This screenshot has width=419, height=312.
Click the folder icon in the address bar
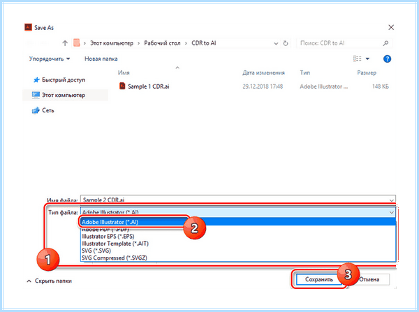77,43
